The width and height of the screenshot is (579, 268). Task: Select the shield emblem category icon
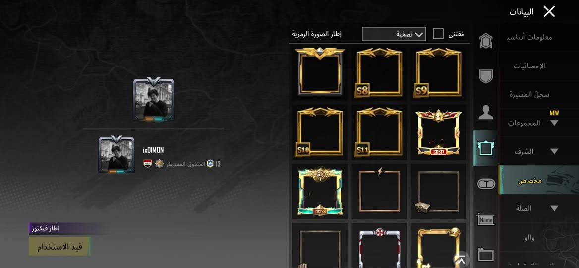point(486,76)
